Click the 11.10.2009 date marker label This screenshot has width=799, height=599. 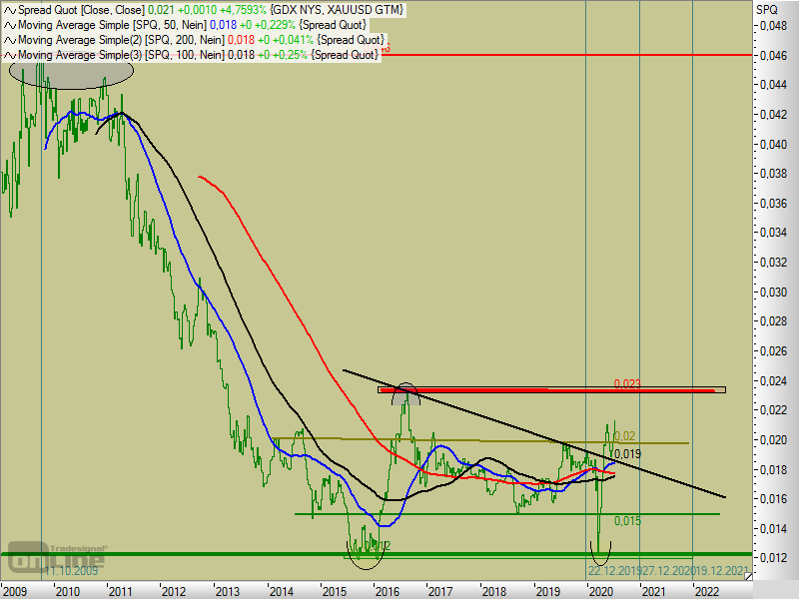tap(71, 570)
